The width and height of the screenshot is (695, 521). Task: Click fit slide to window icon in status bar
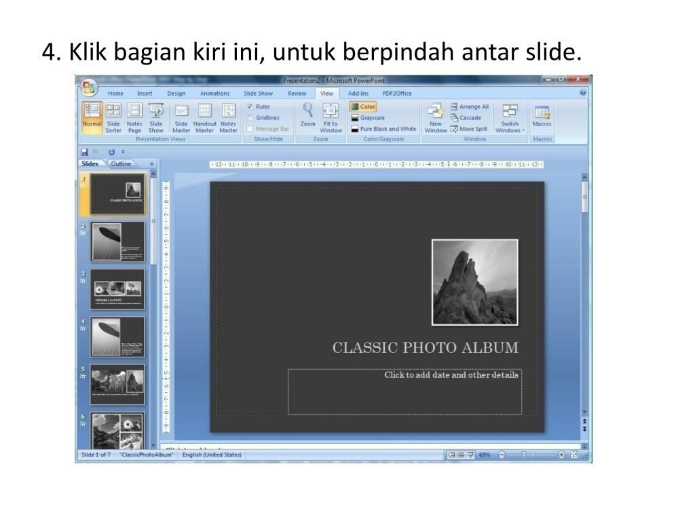tap(574, 455)
